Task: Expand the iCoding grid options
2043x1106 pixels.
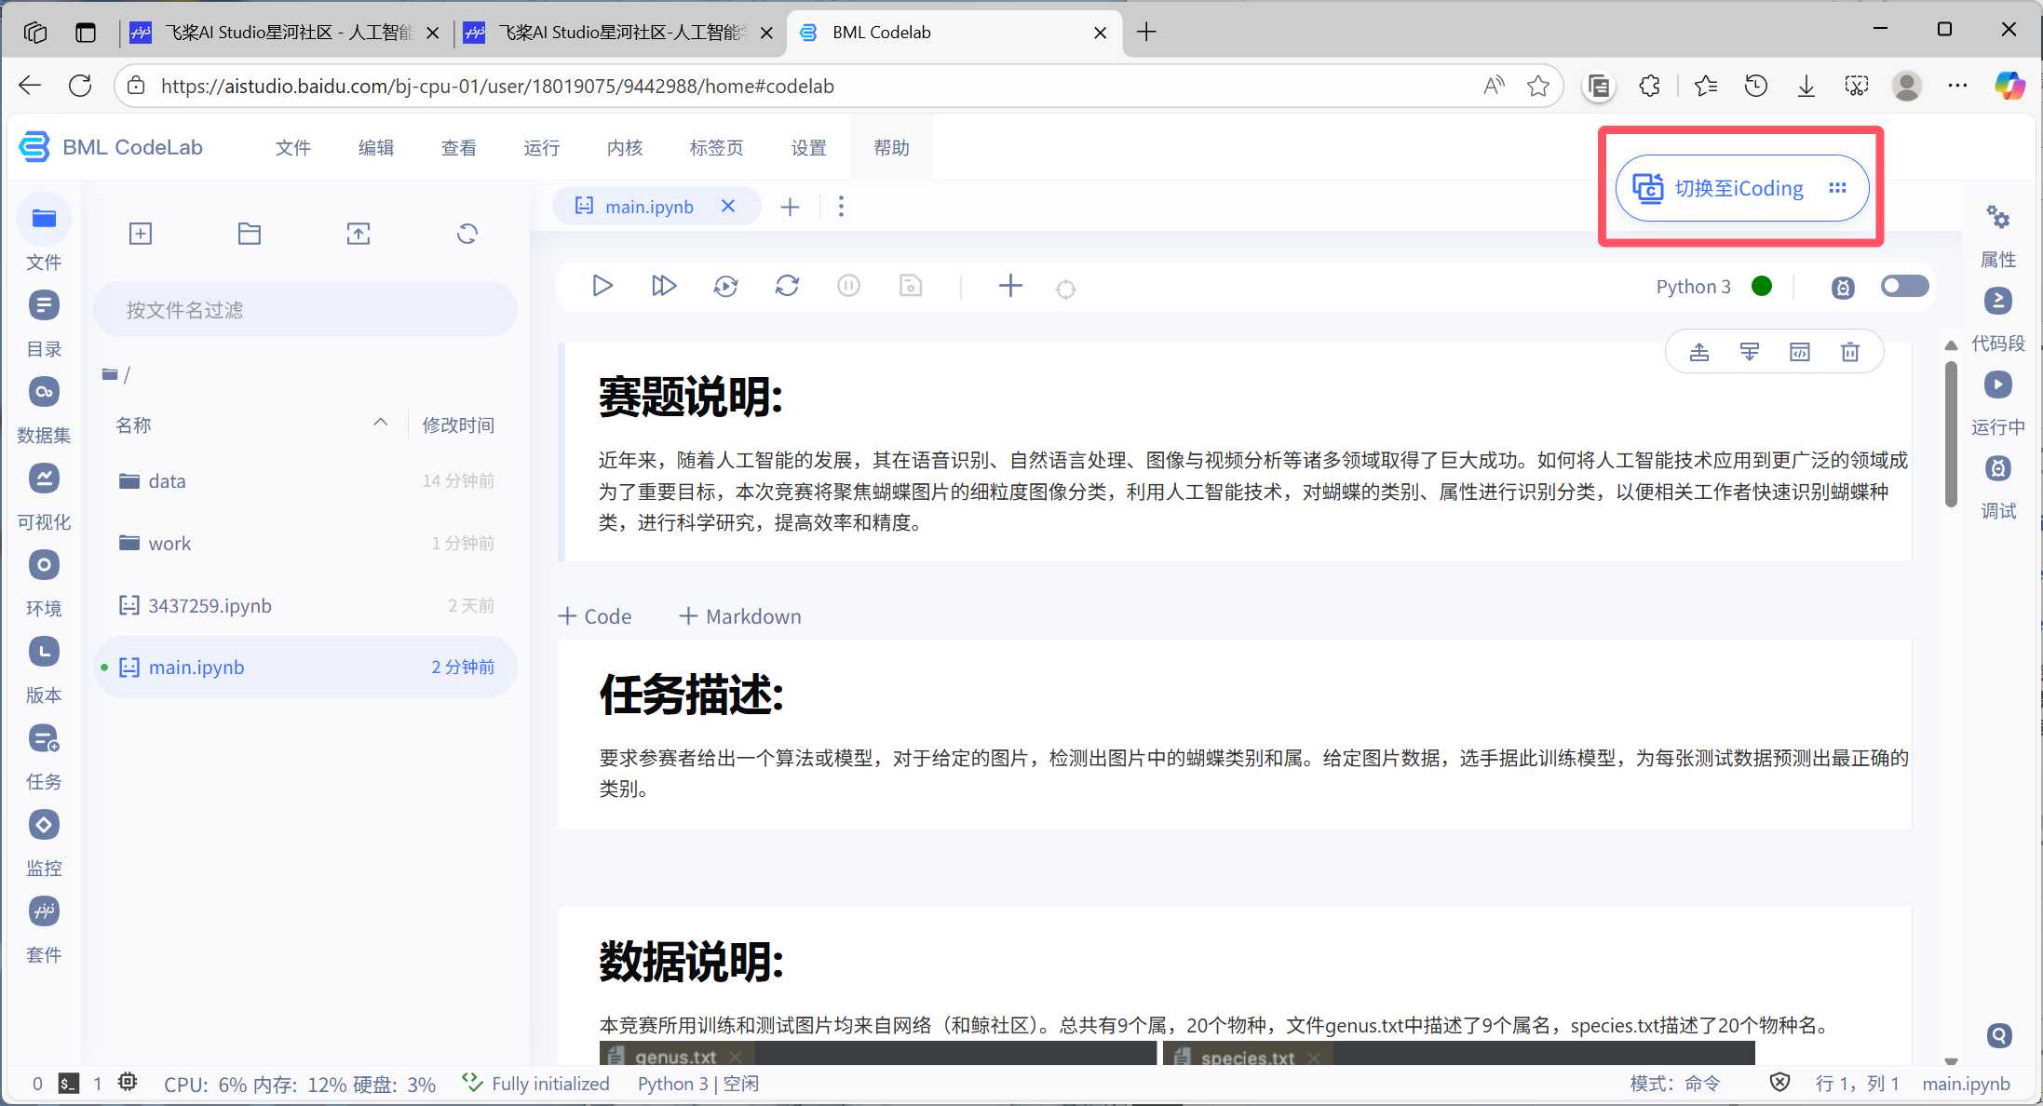Action: 1837,188
